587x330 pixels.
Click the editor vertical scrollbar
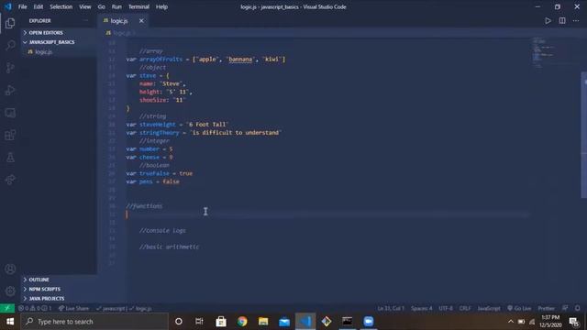[x=583, y=135]
